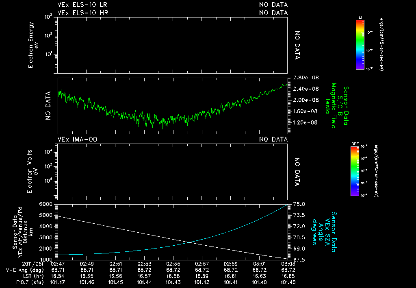
Task: Click the 'VEx IMA-00' panel title
Action: [x=77, y=140]
